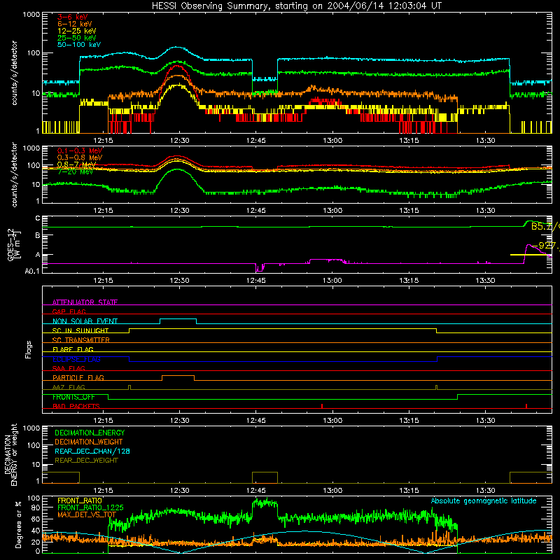Click the REAR_DEC_CHAN/128 legend entry
This screenshot has width=560, height=560.
point(92,451)
